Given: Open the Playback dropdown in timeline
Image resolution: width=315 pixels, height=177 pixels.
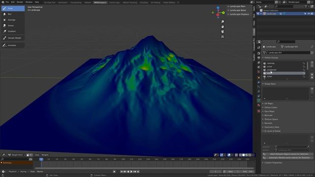Looking at the screenshot, I should 13,172.
